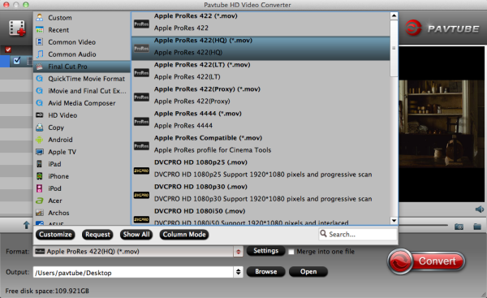Select the Copy category
The image size is (487, 298).
pyautogui.click(x=82, y=127)
